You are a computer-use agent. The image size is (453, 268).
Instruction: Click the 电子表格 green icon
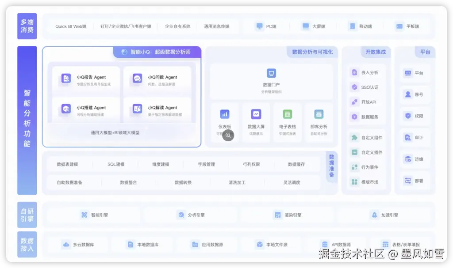tap(288, 114)
